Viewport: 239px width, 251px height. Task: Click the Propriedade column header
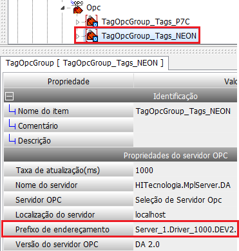pos(68,81)
